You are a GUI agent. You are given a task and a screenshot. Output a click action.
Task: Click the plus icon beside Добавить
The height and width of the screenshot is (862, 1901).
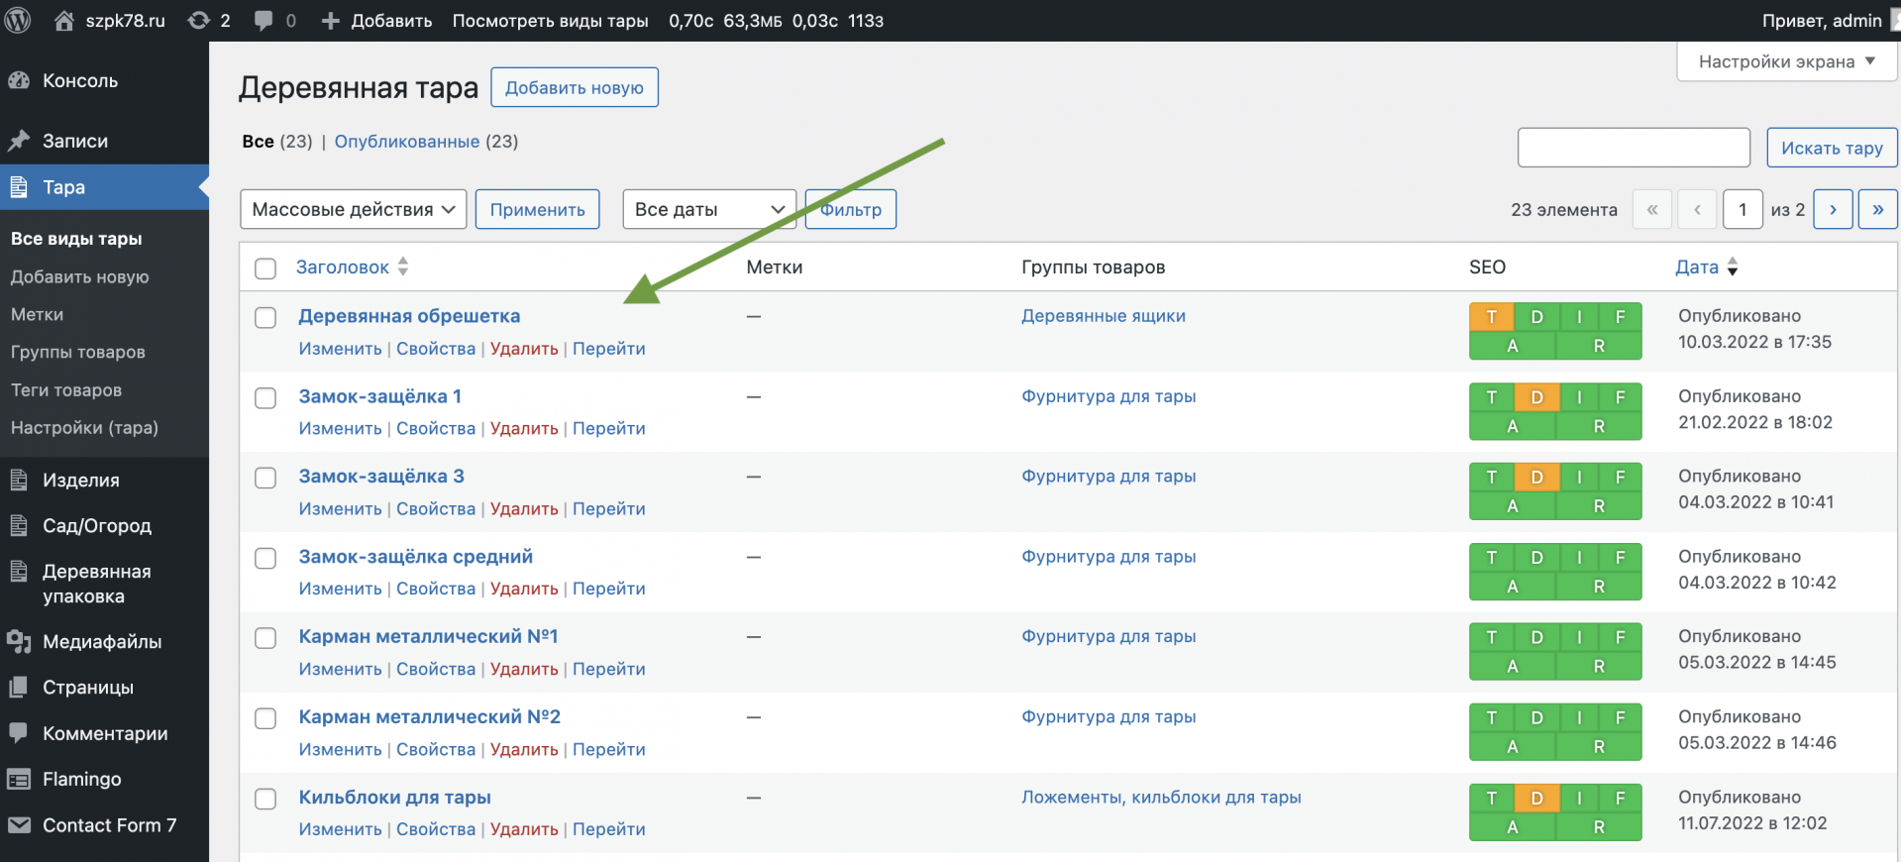(331, 21)
